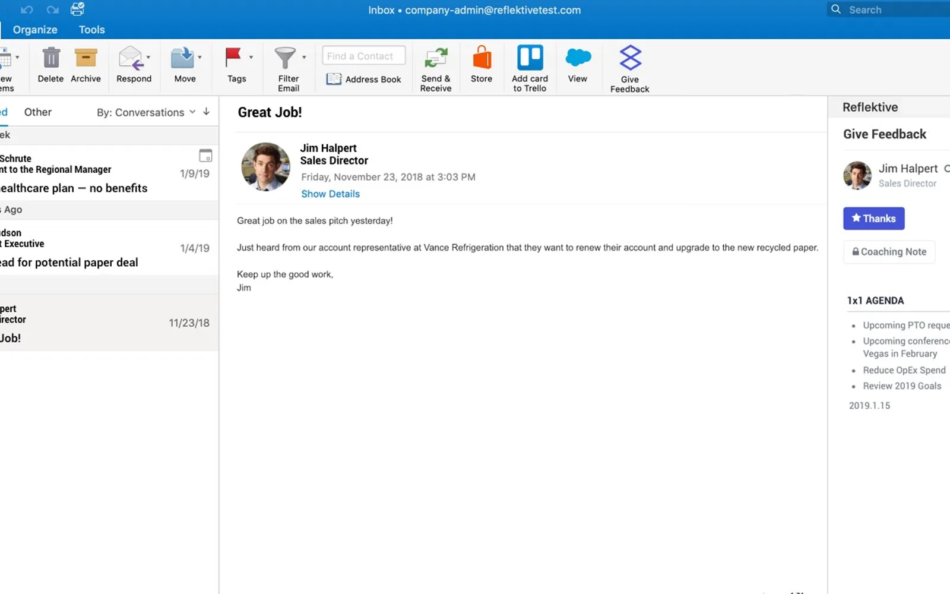Expand the Move dropdown arrow
The width and height of the screenshot is (950, 594).
(x=199, y=58)
